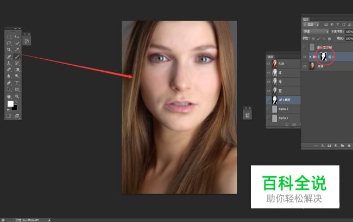Select the Gradient tool
353x222 pixels.
tap(17, 70)
